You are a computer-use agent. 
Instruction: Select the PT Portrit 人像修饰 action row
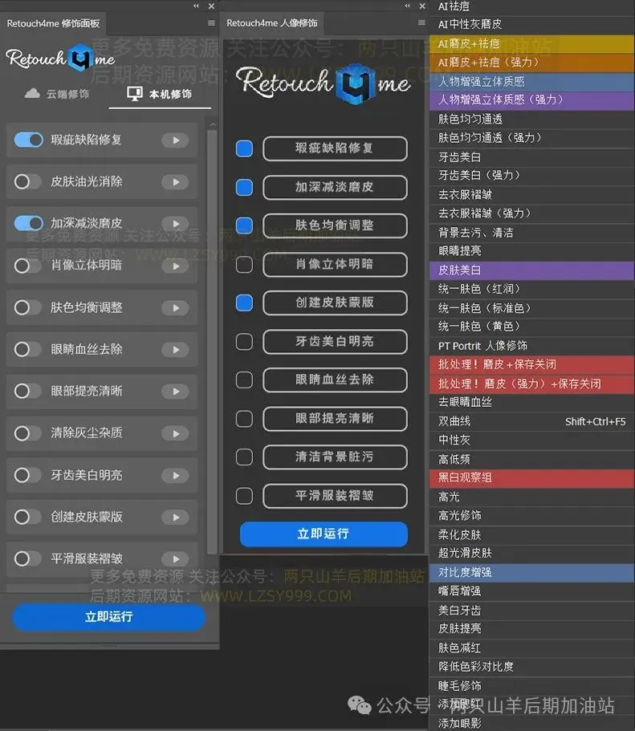[x=531, y=346]
